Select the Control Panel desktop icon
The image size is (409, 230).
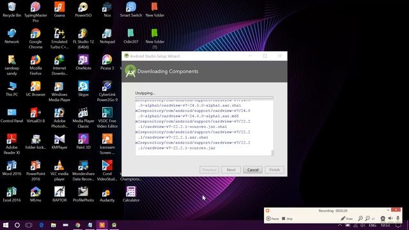pyautogui.click(x=12, y=115)
